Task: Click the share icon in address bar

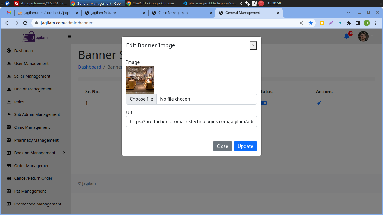Action: point(302,23)
